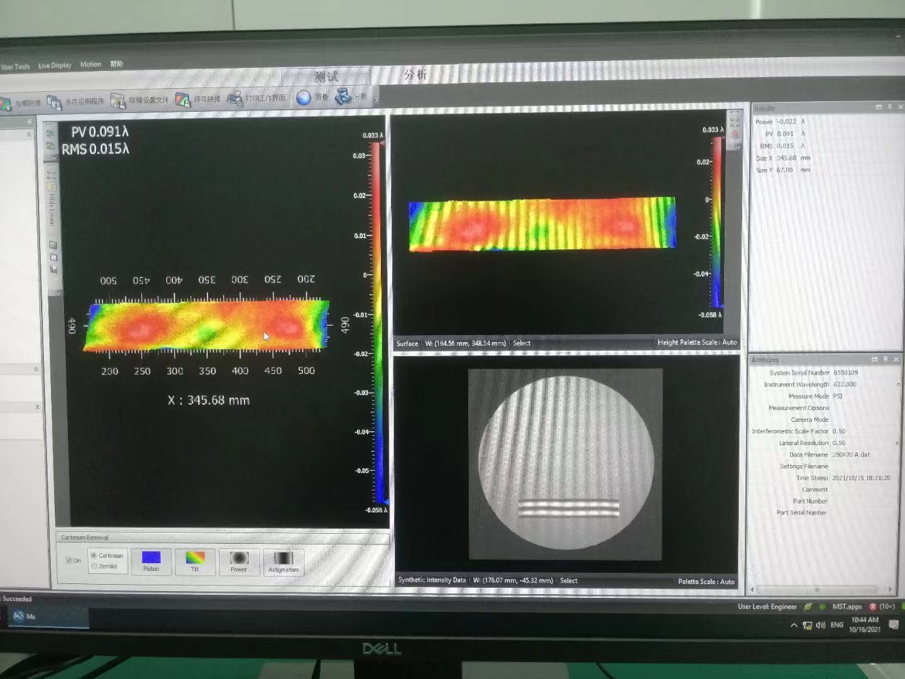Click the Instrument Wavelength value 632.800
This screenshot has width=905, height=679.
(x=845, y=384)
